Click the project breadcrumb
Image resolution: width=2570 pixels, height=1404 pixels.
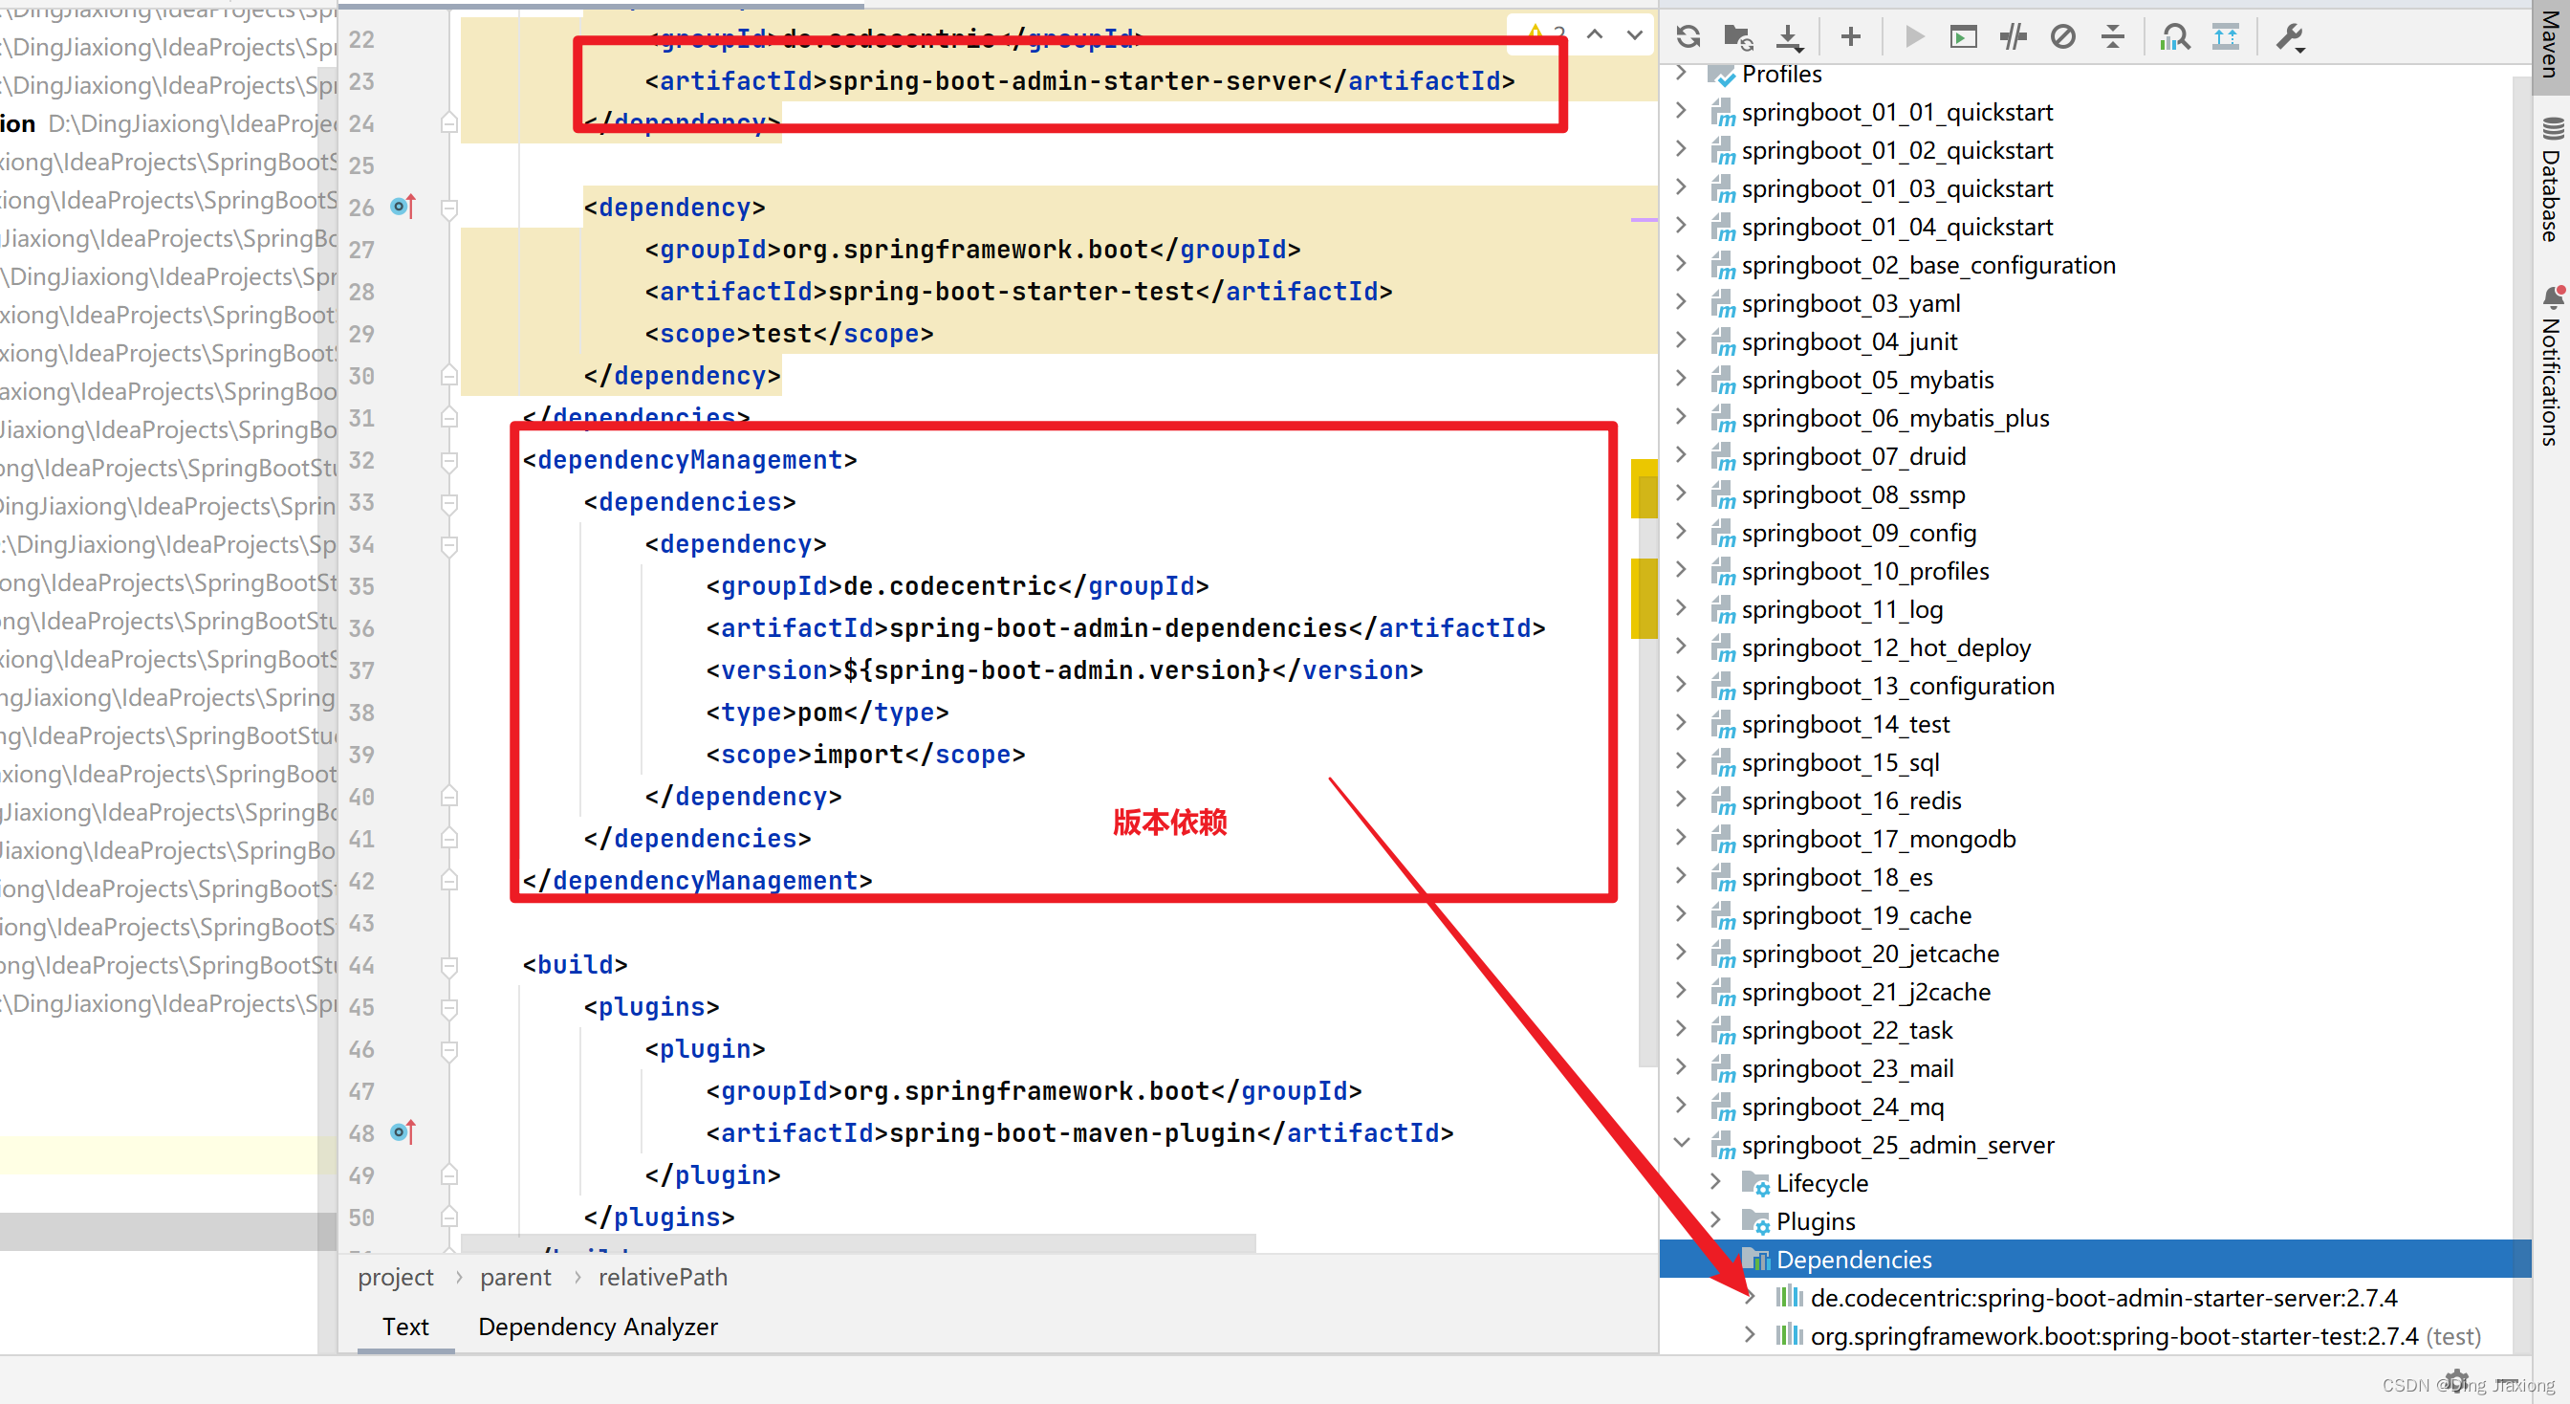[x=395, y=1276]
